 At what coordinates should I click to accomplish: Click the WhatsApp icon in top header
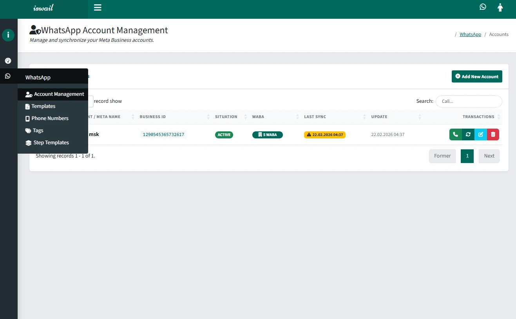coord(483,7)
